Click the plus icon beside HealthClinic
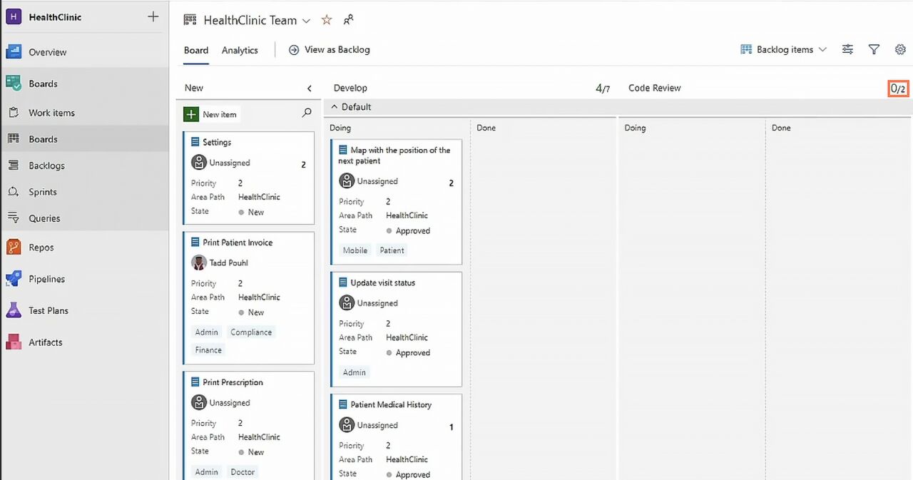This screenshot has width=913, height=480. click(153, 16)
